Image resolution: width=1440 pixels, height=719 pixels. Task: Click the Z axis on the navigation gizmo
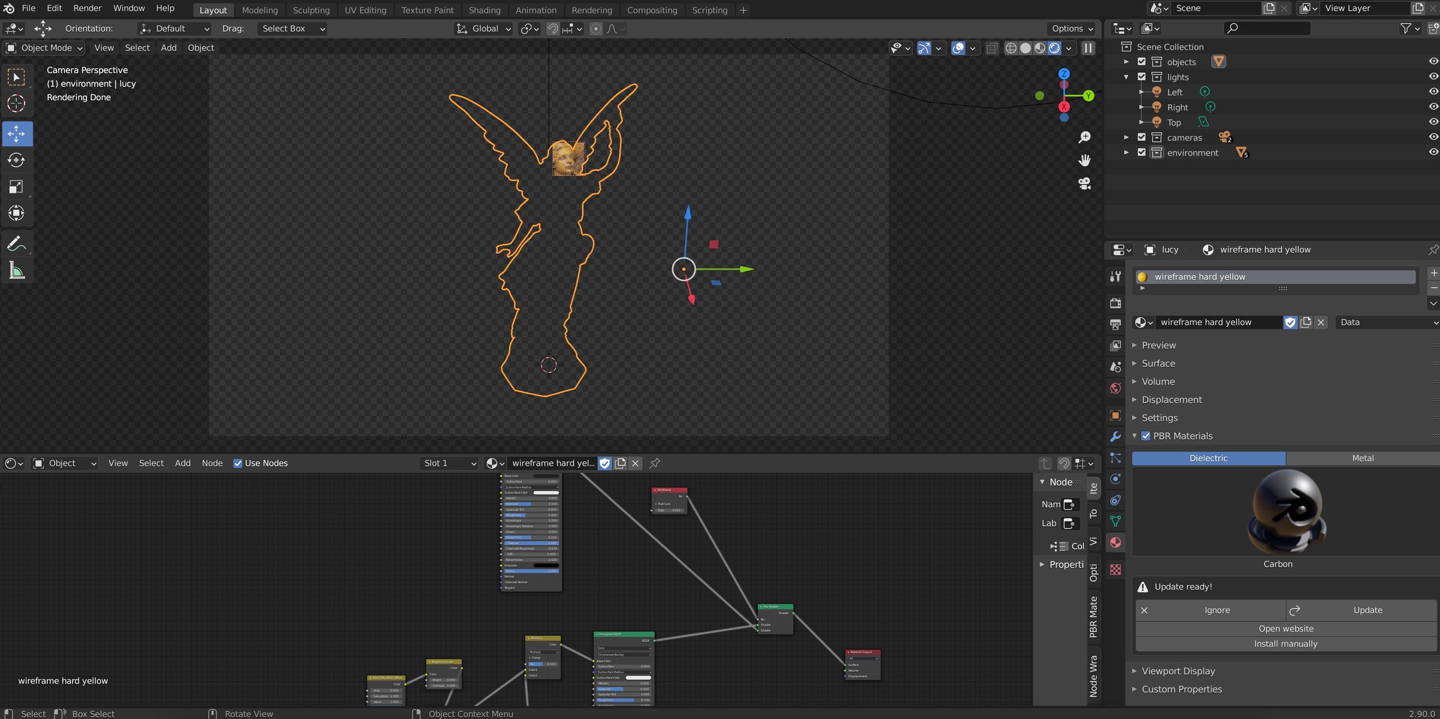click(1064, 74)
